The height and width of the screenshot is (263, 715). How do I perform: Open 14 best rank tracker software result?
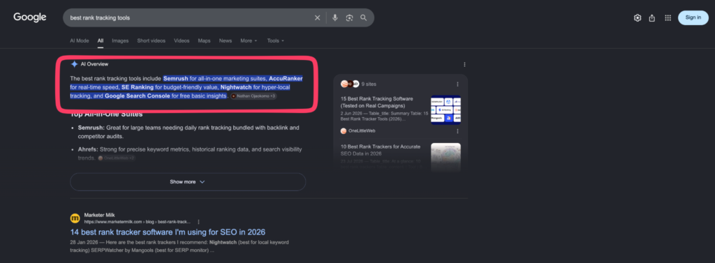click(168, 232)
